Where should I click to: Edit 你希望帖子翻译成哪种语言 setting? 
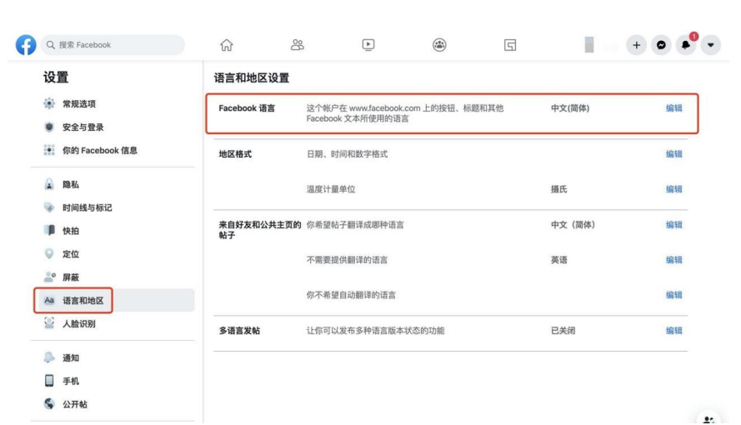pos(673,225)
